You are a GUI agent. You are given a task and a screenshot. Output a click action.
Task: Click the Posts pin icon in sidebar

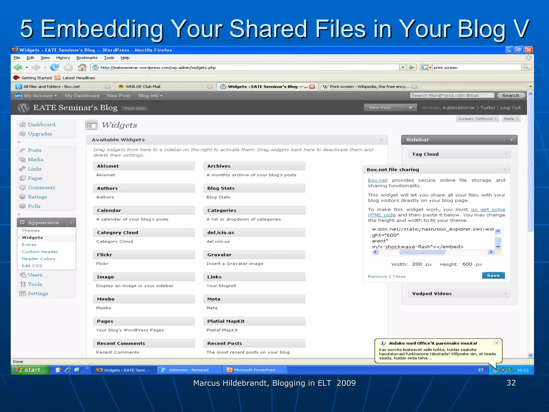click(23, 150)
